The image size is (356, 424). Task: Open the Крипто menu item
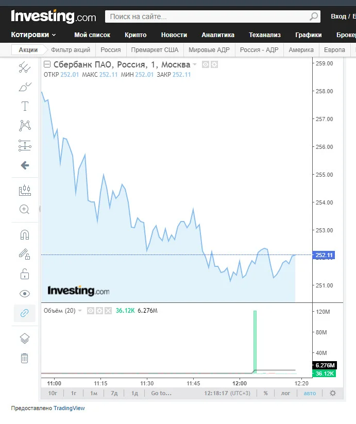(135, 35)
